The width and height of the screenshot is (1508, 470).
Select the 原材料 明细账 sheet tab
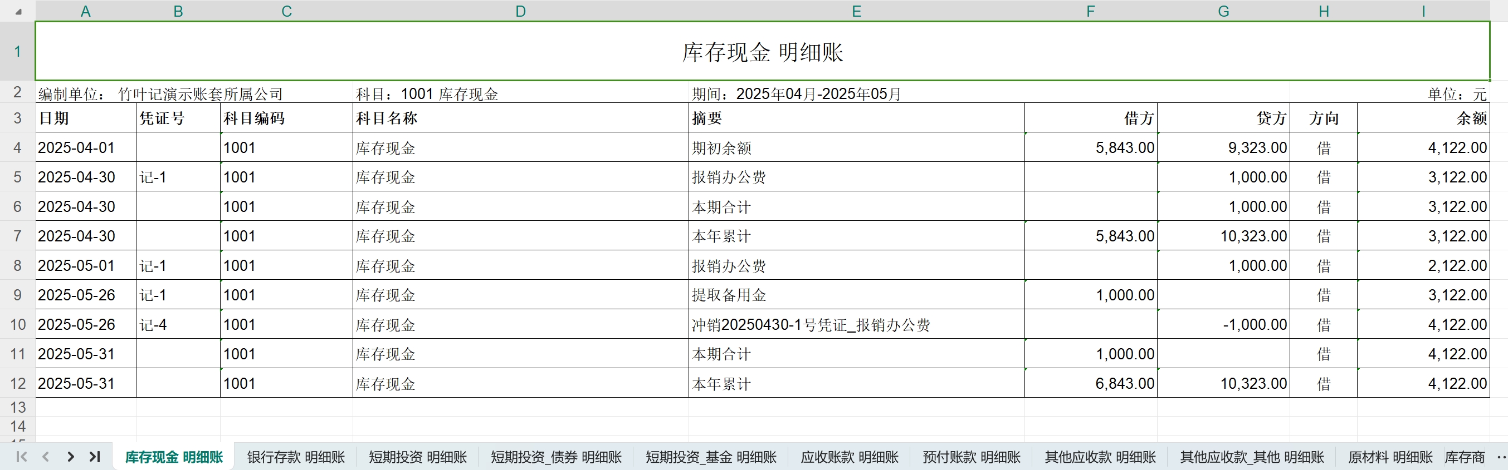[x=1390, y=457]
